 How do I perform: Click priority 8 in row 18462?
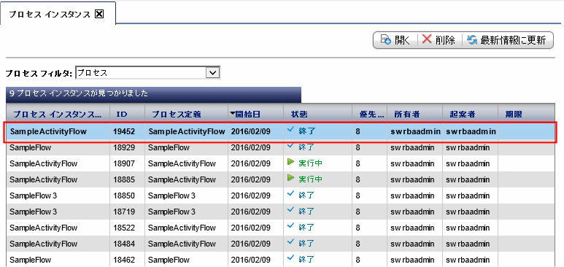click(x=358, y=260)
